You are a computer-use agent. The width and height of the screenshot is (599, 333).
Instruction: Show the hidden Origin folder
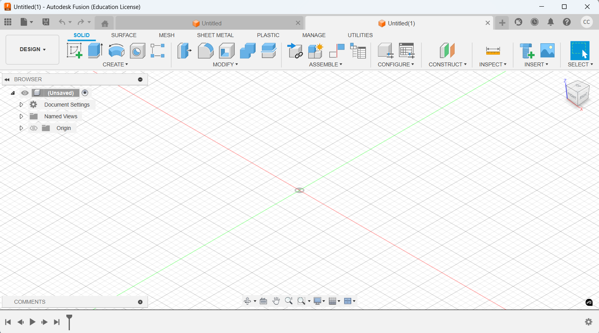(34, 128)
